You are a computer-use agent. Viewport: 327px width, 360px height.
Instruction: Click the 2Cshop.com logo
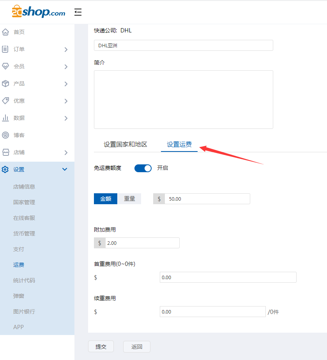pos(39,11)
